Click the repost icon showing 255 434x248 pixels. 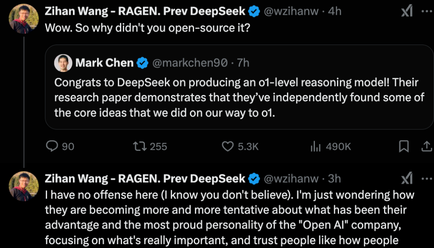139,146
